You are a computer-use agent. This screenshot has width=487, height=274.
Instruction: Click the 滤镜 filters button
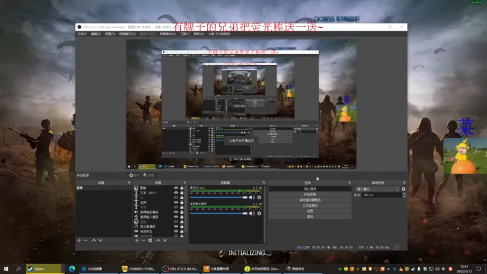(x=149, y=175)
